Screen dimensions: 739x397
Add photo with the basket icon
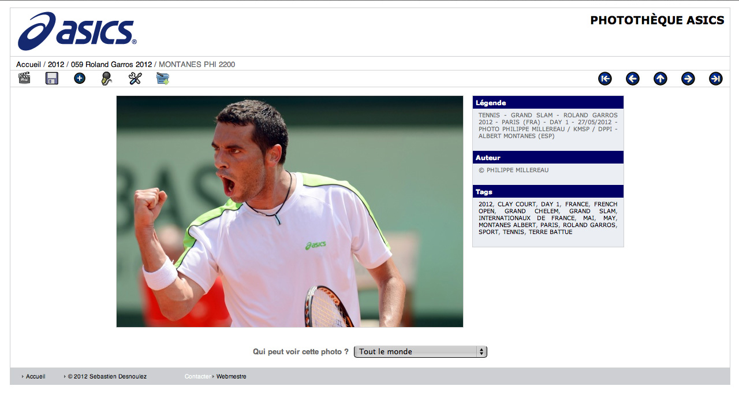click(163, 79)
